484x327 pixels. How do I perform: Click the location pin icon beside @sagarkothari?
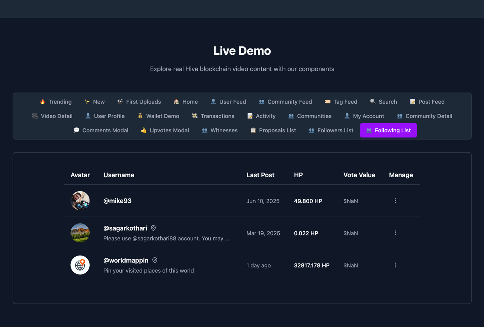(x=154, y=228)
